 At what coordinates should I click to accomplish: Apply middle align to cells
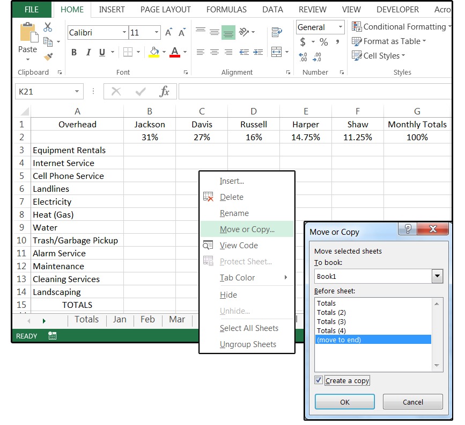coord(215,32)
